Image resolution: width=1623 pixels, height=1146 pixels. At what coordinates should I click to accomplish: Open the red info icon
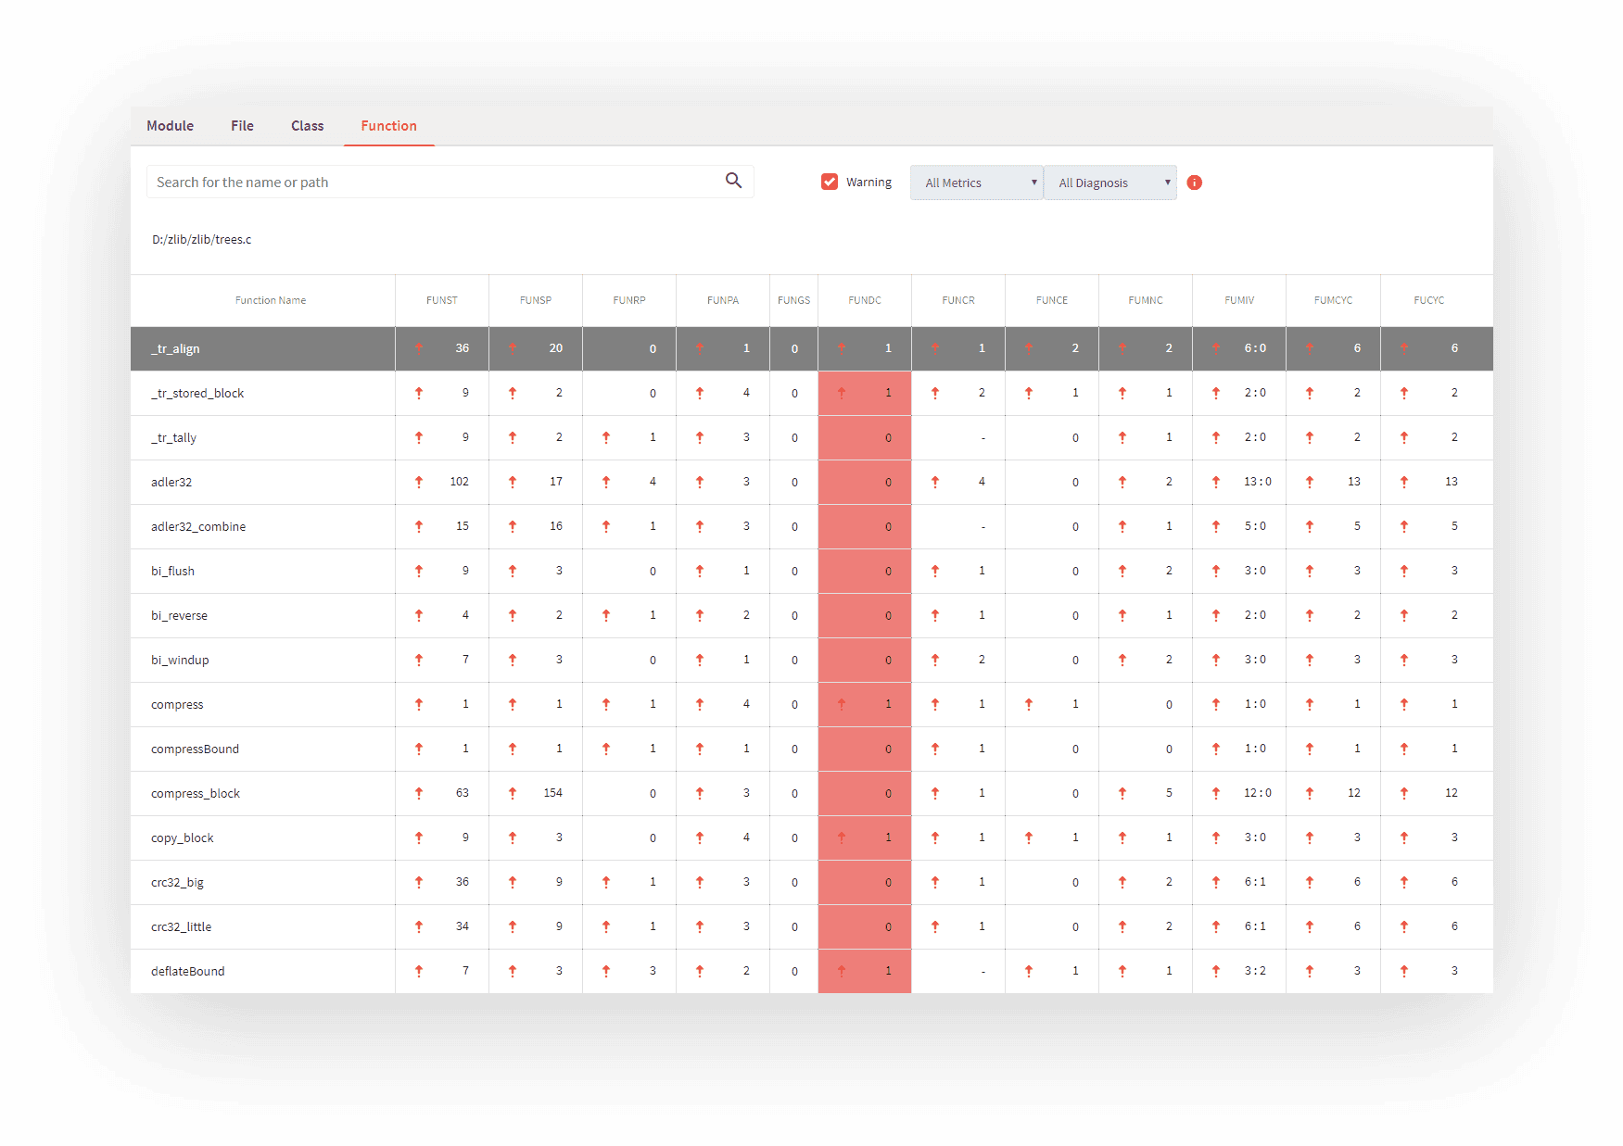coord(1195,183)
